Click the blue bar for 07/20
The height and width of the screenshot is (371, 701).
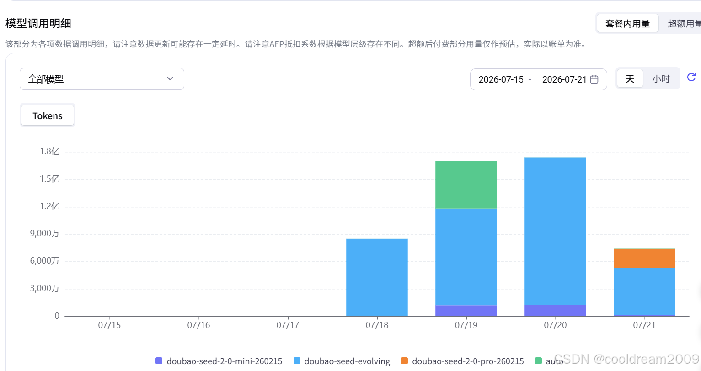pyautogui.click(x=555, y=231)
